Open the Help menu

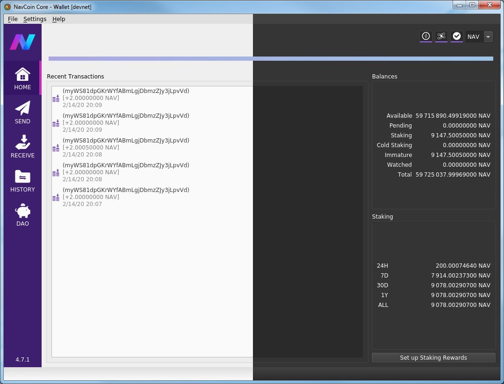pos(59,19)
